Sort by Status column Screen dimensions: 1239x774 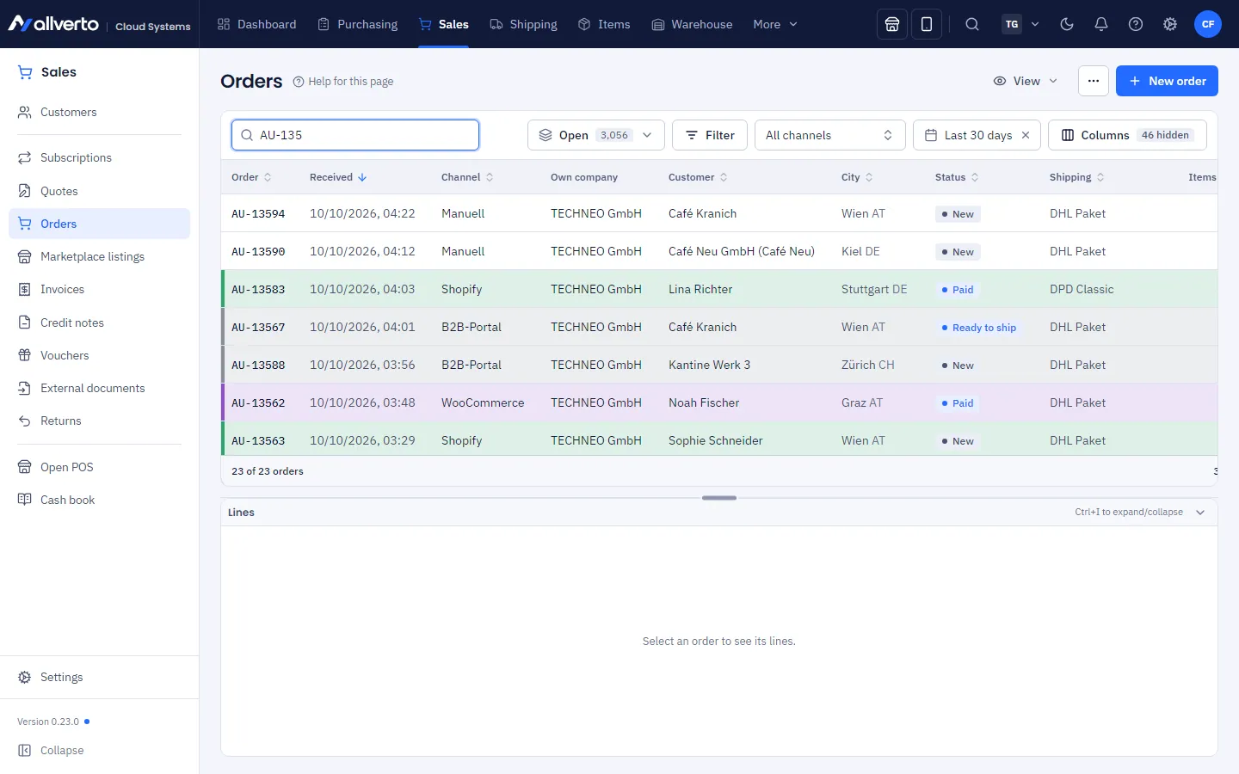957,177
